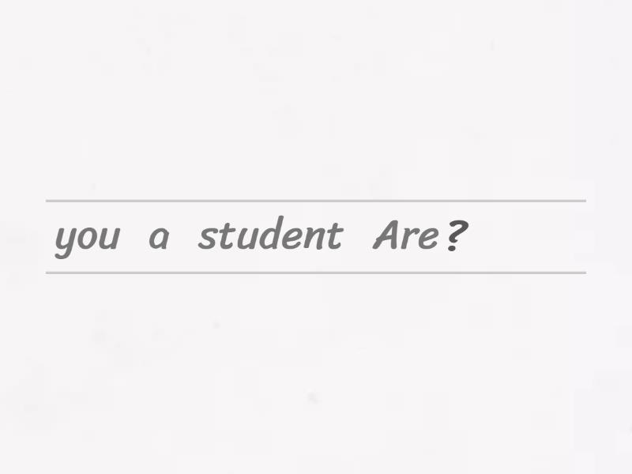This screenshot has width=632, height=474.
Task: Tap the letter "u" in "you"
Action: coord(110,238)
